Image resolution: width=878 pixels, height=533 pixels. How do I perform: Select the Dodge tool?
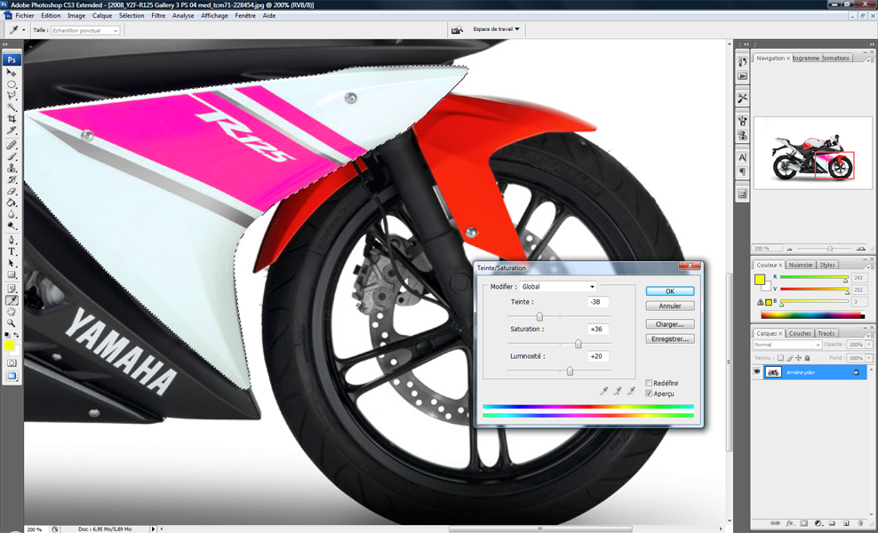(x=12, y=227)
